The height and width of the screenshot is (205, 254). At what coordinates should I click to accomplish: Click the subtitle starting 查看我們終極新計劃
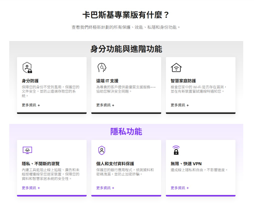[126, 27]
